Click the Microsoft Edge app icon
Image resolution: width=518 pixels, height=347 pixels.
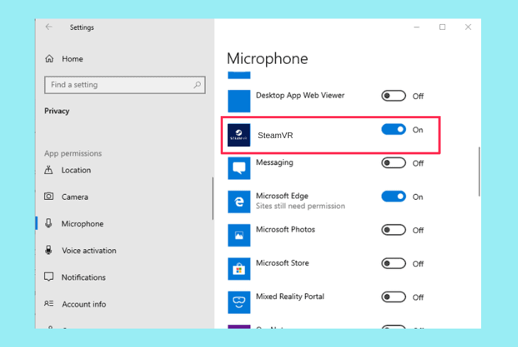pos(239,202)
